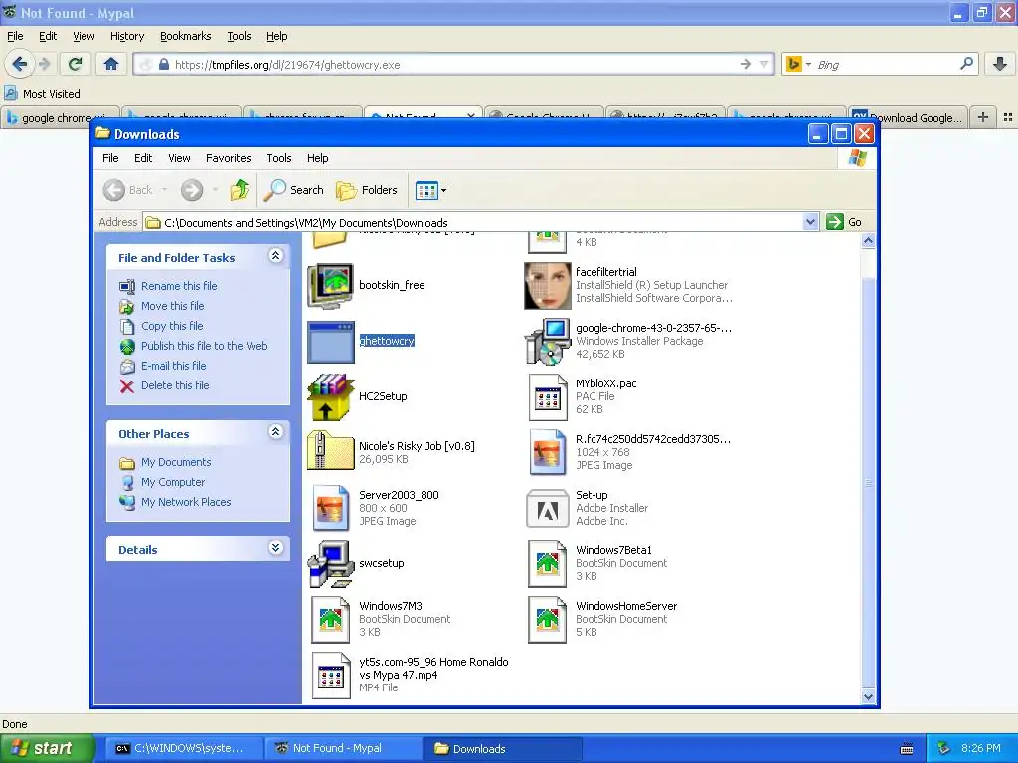Open a new tab in Mypal
The height and width of the screenshot is (763, 1018).
point(983,117)
